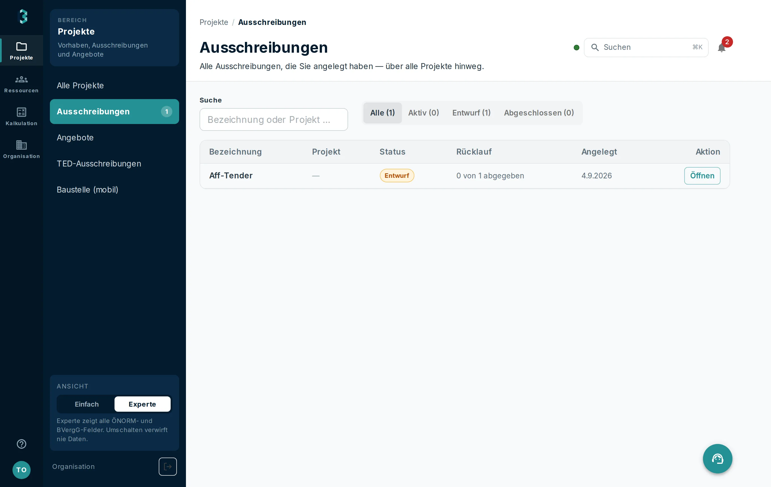
Task: Open Angebote in the sidebar
Action: coord(114,138)
